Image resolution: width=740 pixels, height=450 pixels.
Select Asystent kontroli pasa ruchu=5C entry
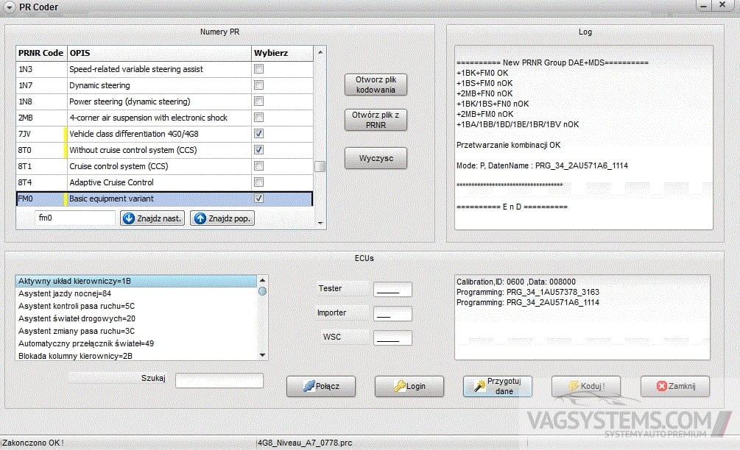tap(136, 307)
